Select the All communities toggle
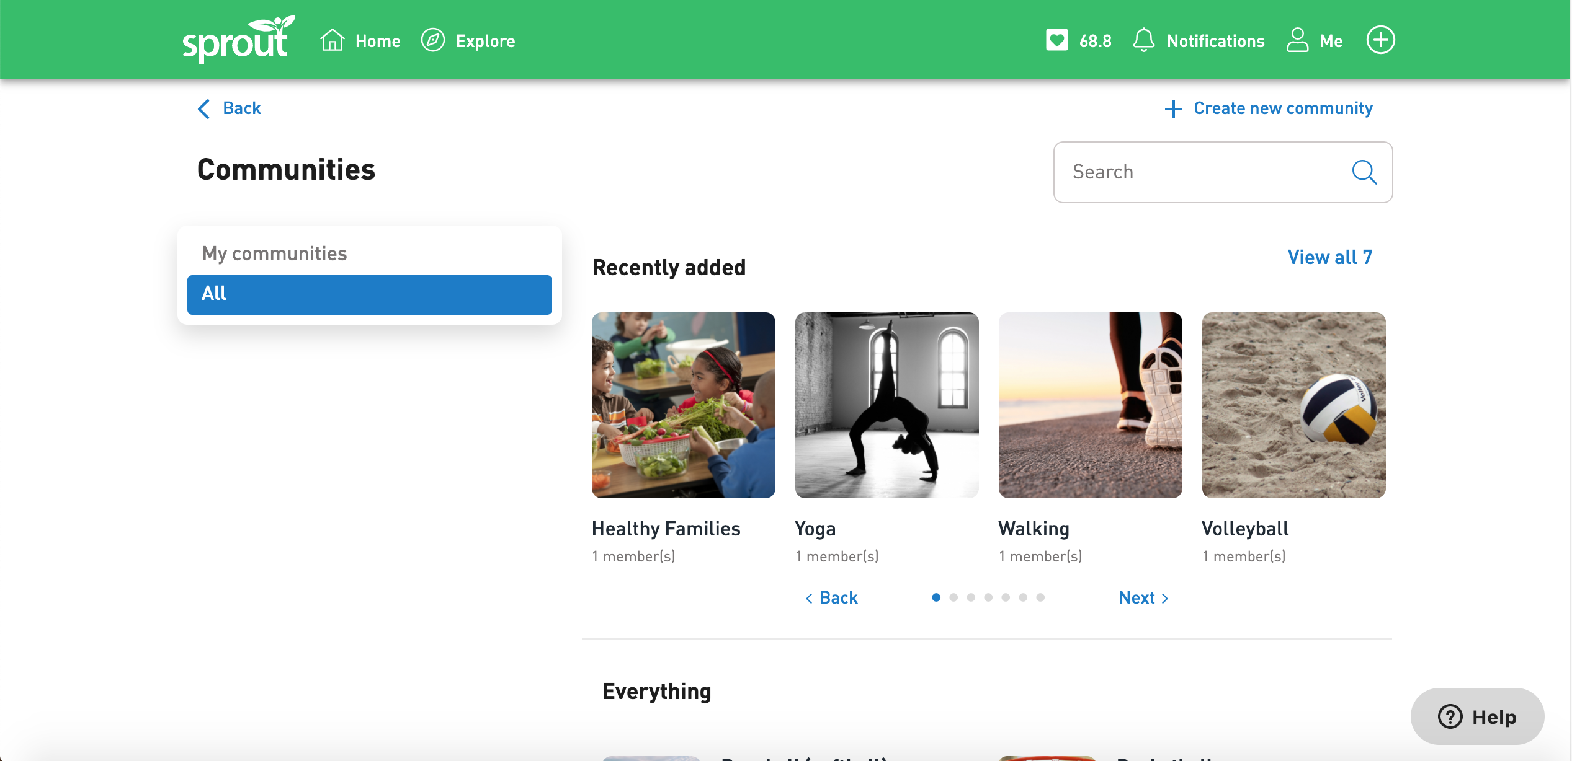This screenshot has height=761, width=1572. click(371, 294)
